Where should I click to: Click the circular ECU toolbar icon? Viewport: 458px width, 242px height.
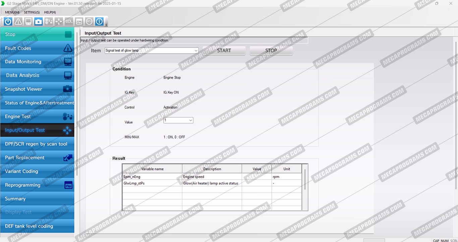pos(89,21)
